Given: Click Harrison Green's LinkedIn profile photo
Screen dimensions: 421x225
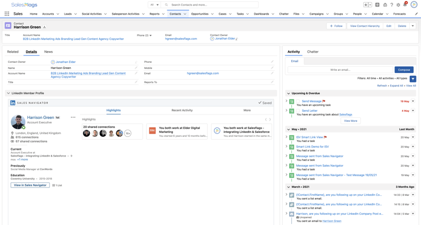Looking at the screenshot, I should click(18, 122).
